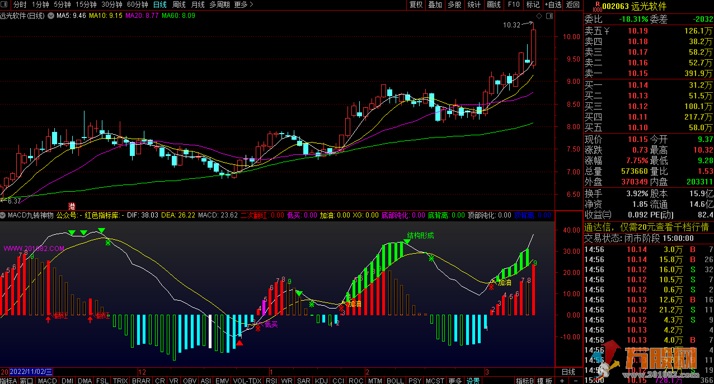The width and height of the screenshot is (714, 384).
Task: Select the BOLL indicator tab
Action: (395, 380)
